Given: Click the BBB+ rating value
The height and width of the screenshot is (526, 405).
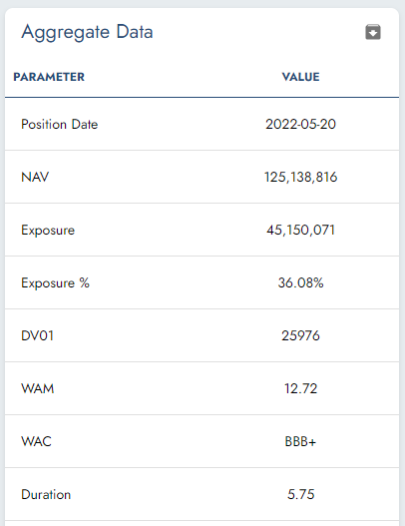Looking at the screenshot, I should coord(300,441).
